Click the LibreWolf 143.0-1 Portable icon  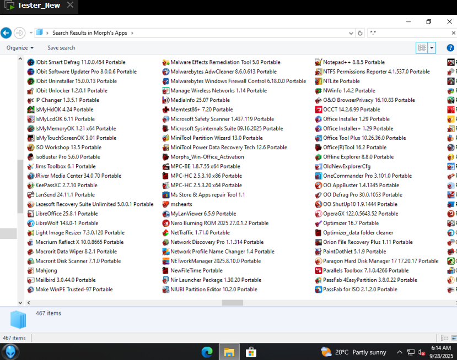click(x=31, y=223)
